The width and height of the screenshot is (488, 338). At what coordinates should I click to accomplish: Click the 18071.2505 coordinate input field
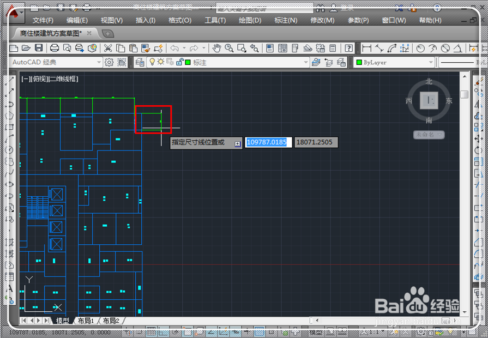pyautogui.click(x=316, y=142)
